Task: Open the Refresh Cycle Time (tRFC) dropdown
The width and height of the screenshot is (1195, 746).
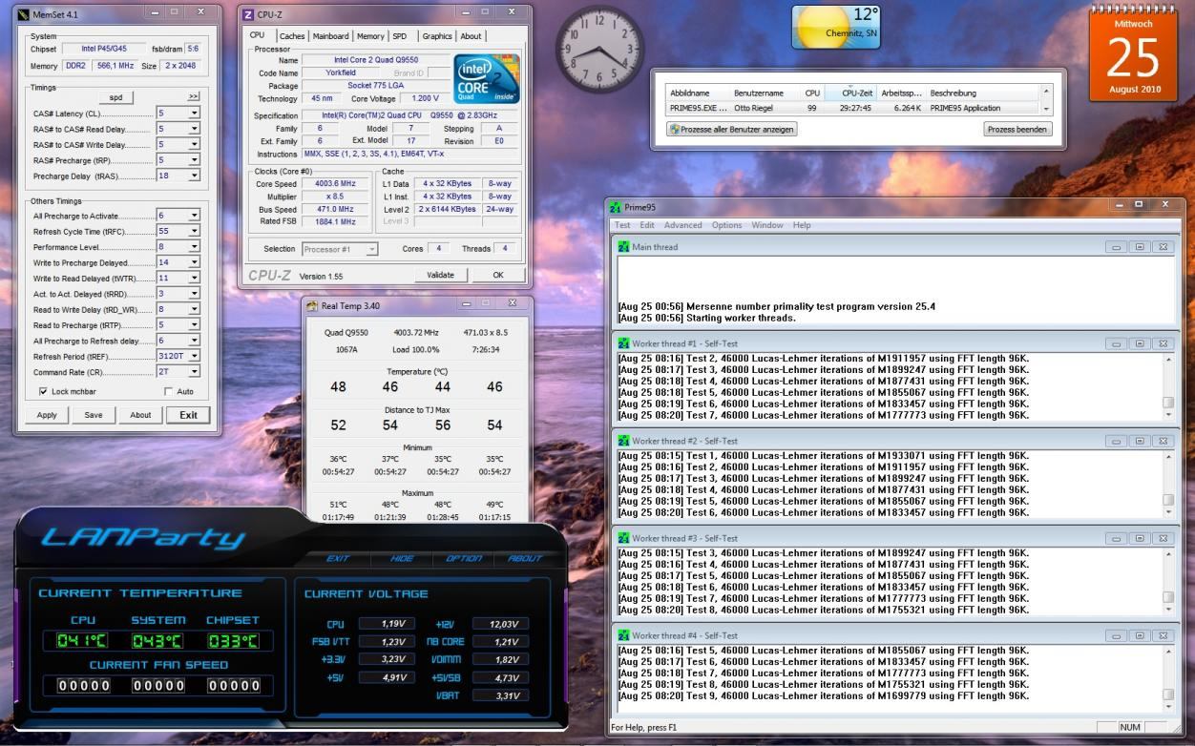Action: 195,232
